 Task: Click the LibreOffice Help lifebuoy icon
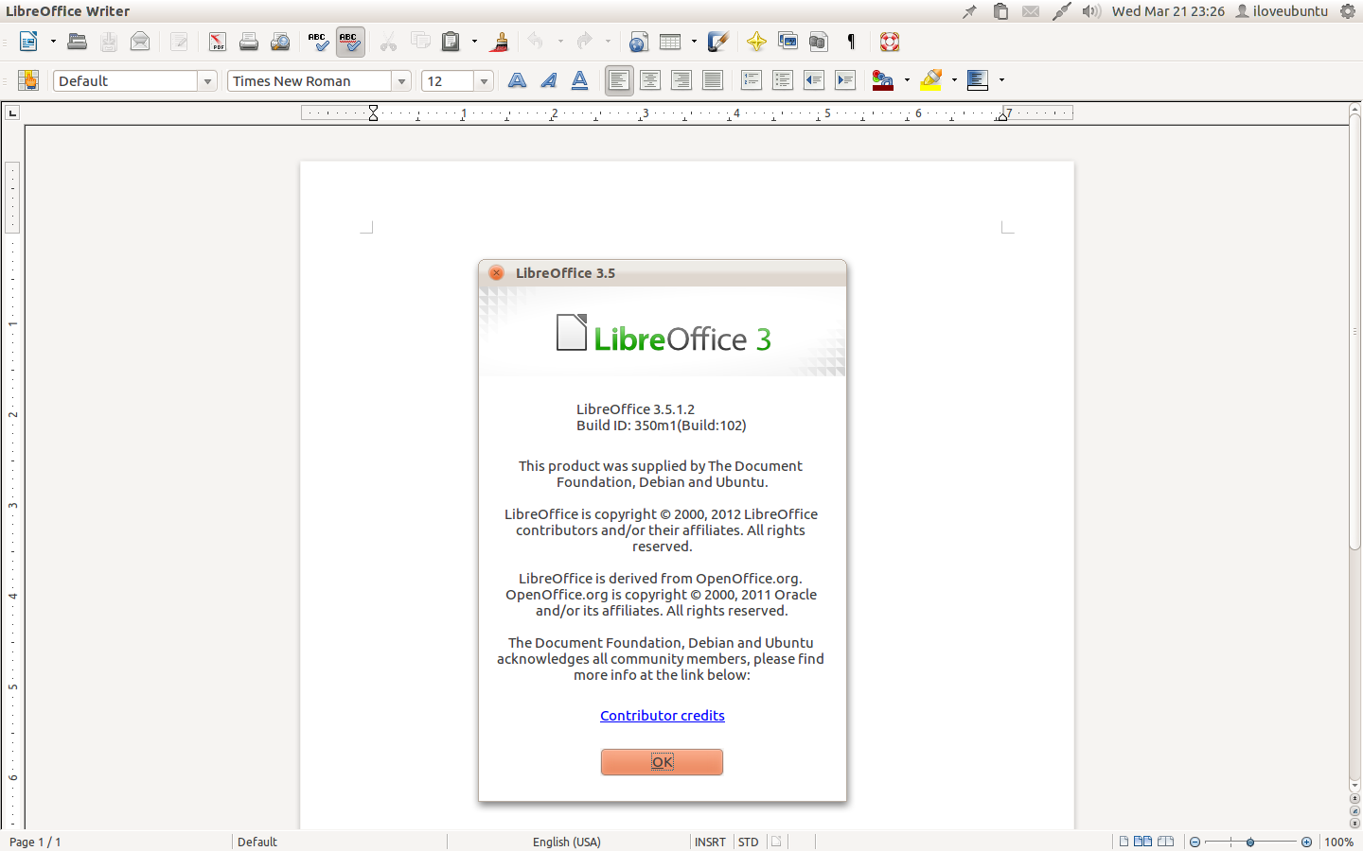(x=889, y=42)
